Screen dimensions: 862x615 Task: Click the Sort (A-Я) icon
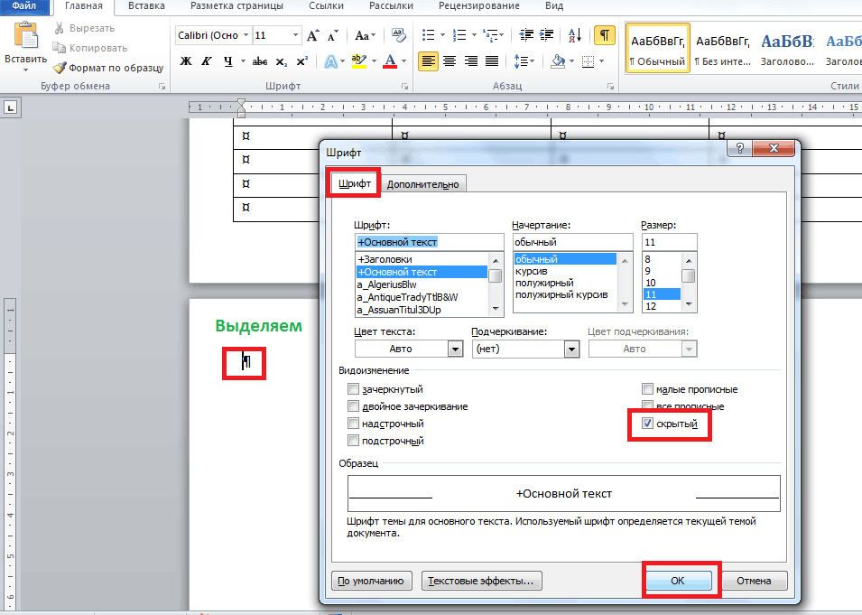575,35
